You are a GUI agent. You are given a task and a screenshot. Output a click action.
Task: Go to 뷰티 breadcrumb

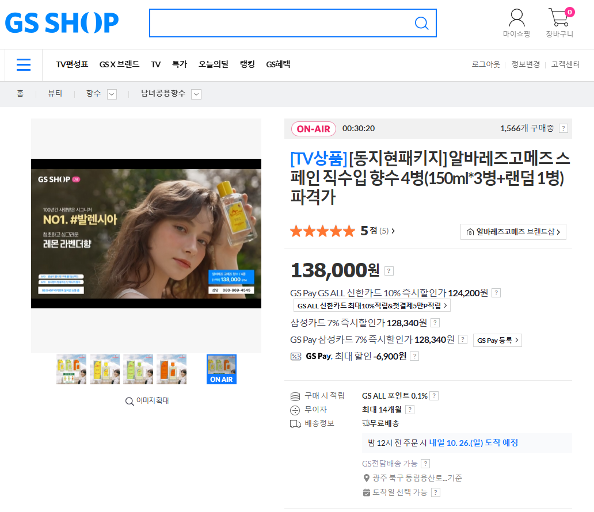coord(55,93)
